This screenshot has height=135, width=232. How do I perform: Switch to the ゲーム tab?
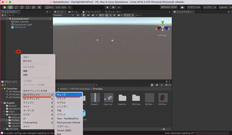tap(73, 12)
